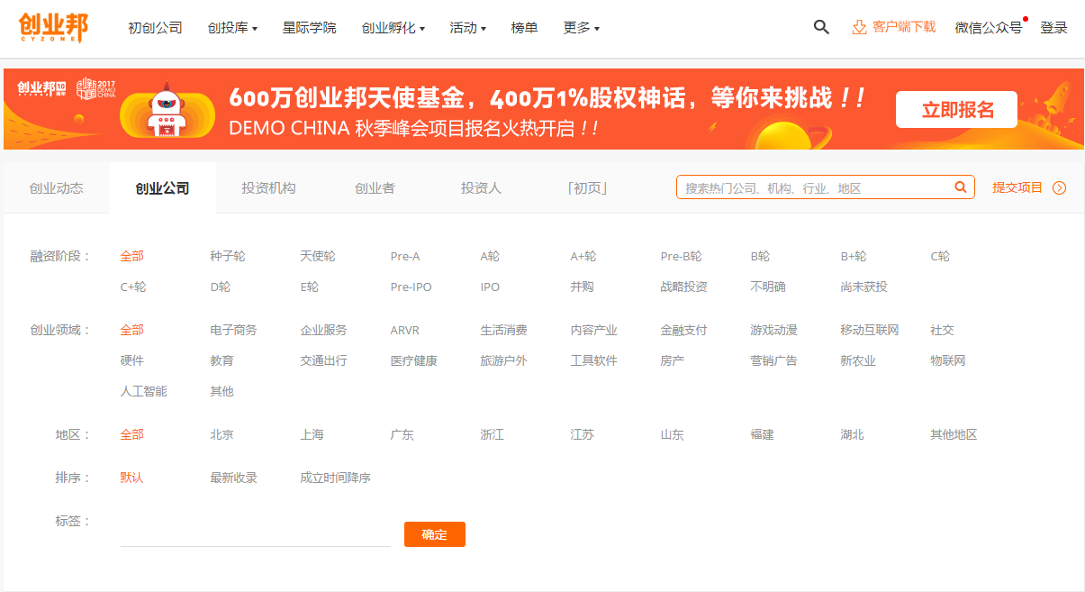Sort by 最新收录
The width and height of the screenshot is (1085, 592).
pos(233,478)
